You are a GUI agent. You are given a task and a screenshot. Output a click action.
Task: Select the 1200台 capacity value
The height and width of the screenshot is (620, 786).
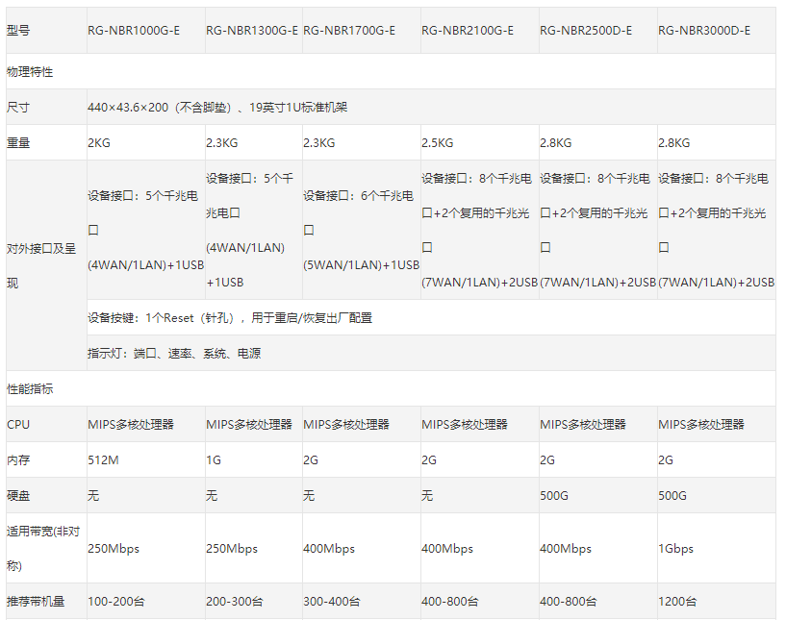coord(677,602)
